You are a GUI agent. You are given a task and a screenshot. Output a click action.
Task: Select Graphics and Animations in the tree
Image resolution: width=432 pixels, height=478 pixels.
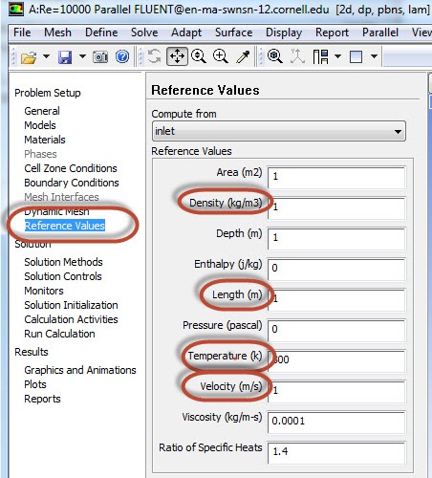[80, 370]
